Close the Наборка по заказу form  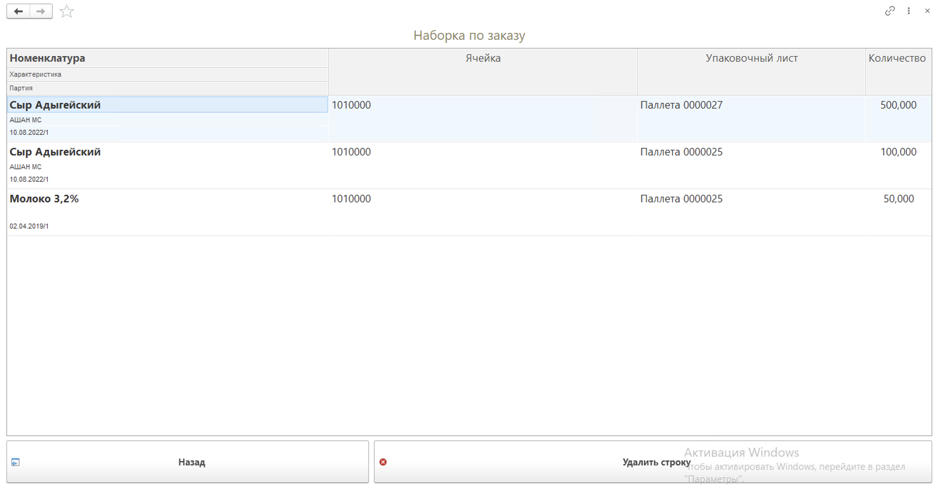[x=927, y=11]
